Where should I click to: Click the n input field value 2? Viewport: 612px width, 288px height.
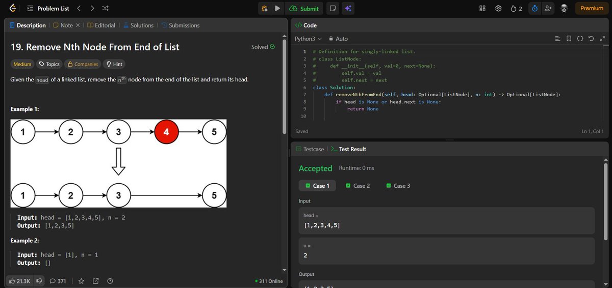446,251
